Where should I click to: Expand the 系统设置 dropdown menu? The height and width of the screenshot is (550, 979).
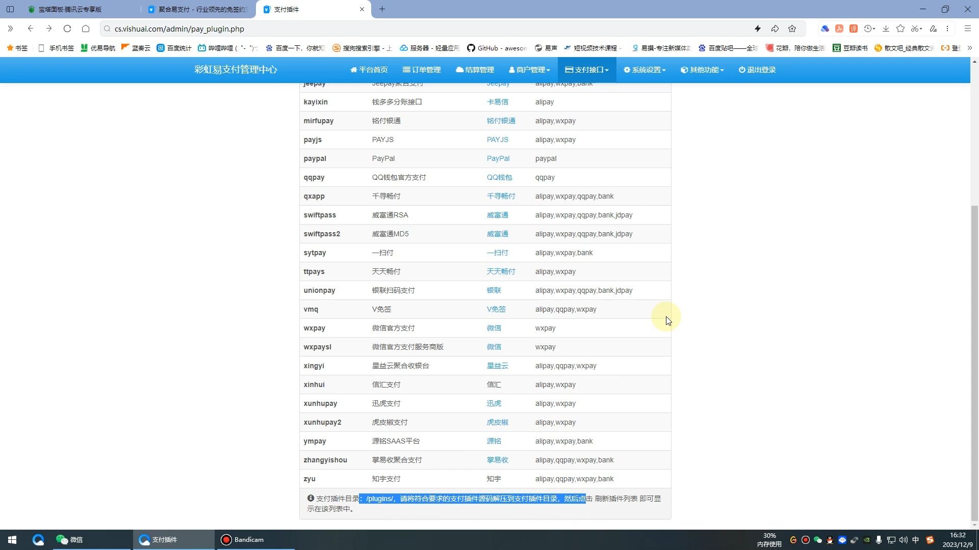click(645, 70)
